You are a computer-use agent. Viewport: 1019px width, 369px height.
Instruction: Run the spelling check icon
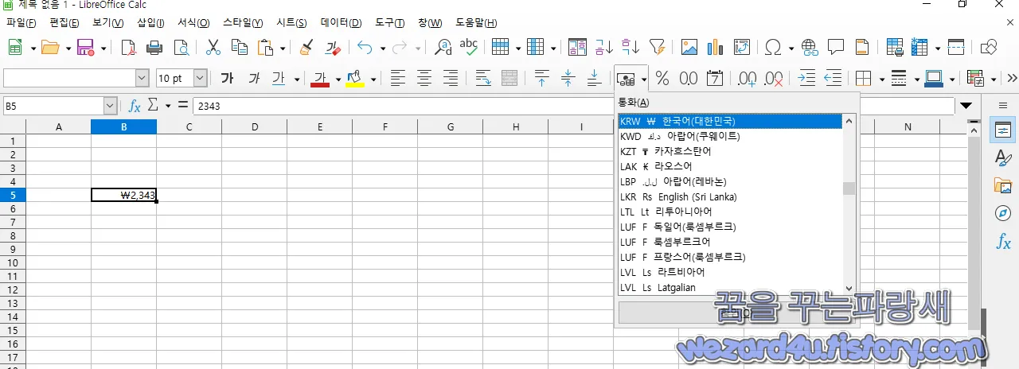point(470,48)
